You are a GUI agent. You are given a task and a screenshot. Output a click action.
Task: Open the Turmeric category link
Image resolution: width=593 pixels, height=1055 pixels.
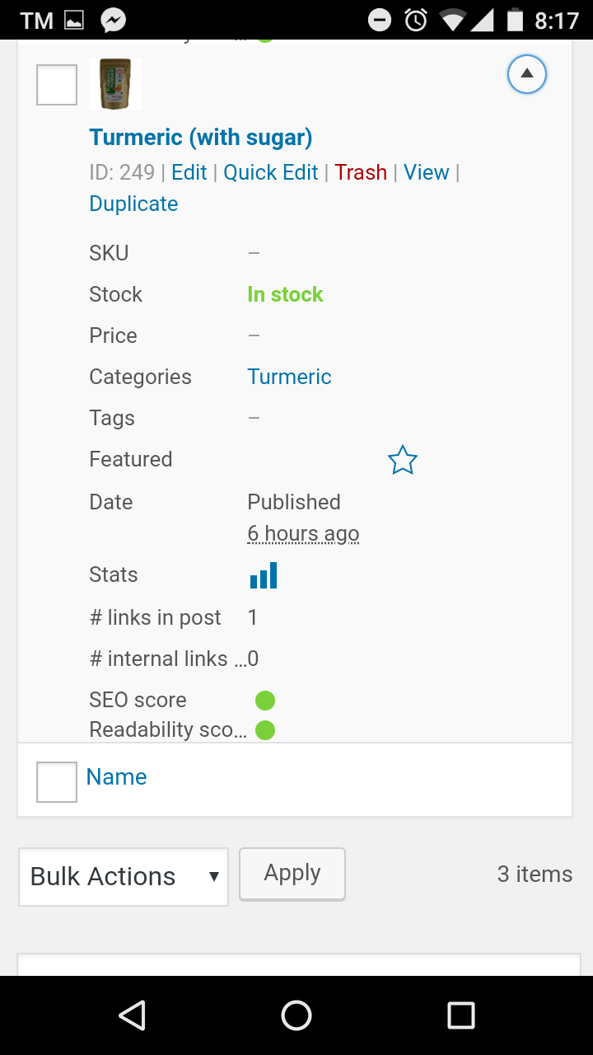289,377
